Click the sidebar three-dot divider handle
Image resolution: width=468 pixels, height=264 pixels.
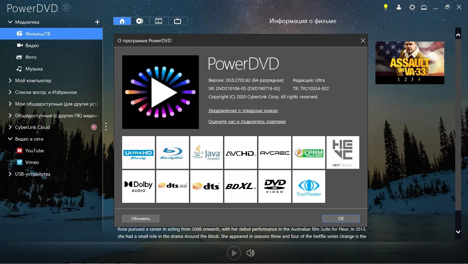click(106, 126)
